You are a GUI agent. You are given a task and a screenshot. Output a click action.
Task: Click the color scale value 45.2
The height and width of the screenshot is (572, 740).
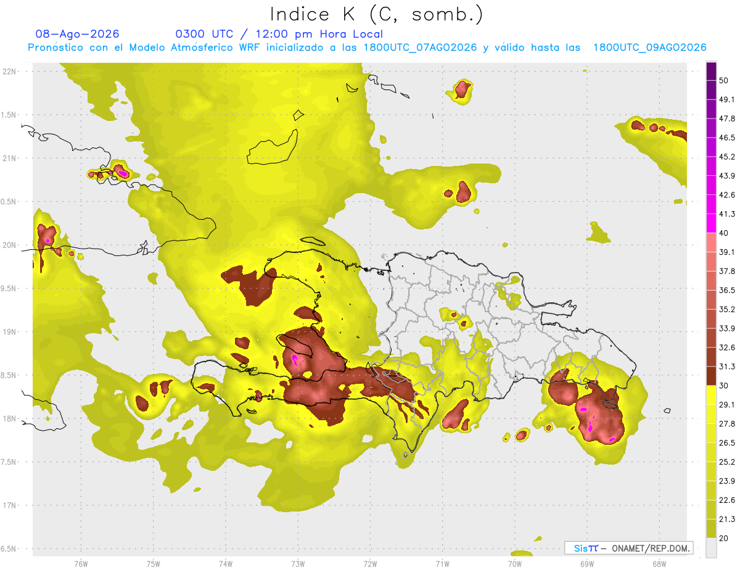point(728,157)
